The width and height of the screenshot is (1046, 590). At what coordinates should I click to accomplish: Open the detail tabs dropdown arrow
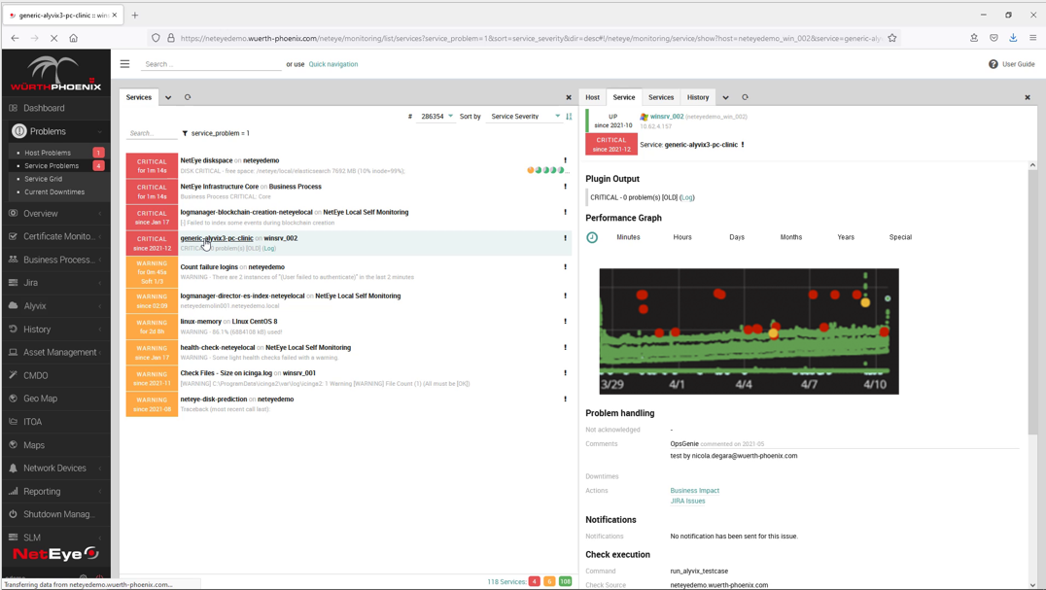(x=725, y=97)
